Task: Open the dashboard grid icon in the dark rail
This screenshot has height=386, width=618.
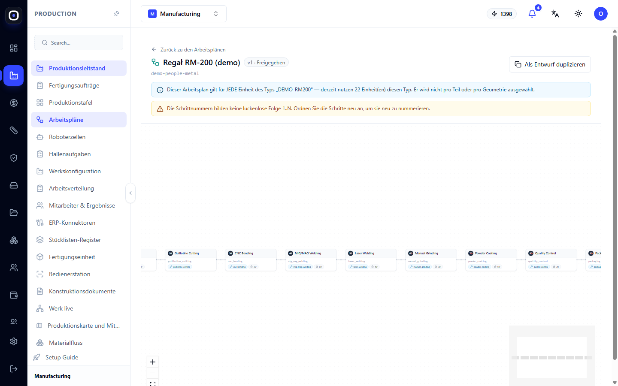Action: (x=14, y=48)
